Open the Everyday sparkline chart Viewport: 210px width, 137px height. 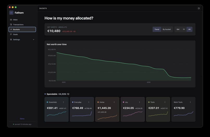[82, 114]
